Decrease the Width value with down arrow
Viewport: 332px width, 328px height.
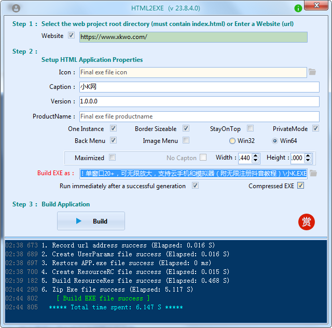point(255,161)
